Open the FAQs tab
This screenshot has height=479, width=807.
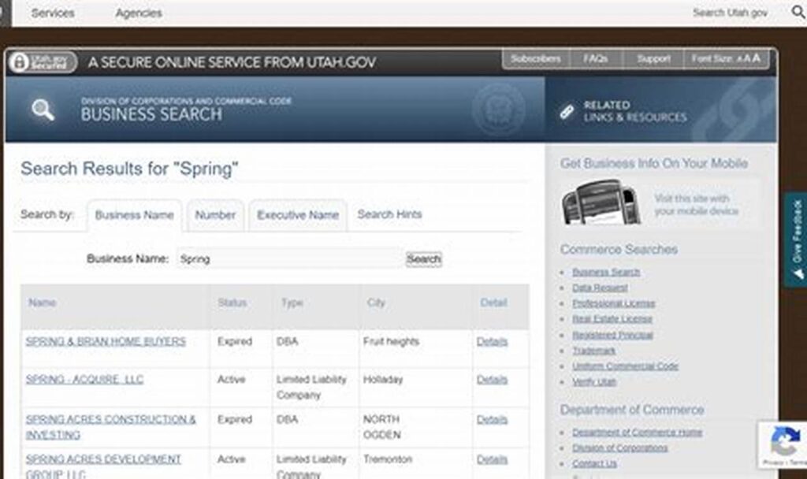596,58
